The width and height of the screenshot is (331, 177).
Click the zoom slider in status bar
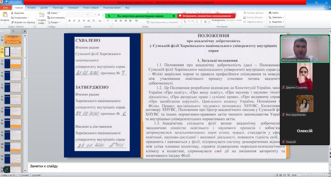[310, 175]
